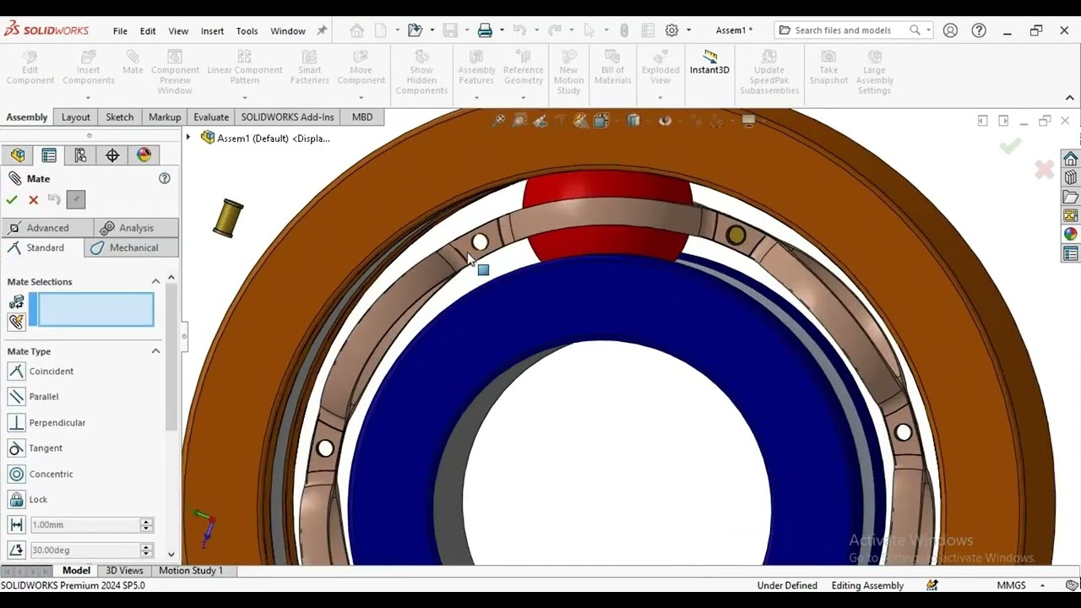
Task: Open the MBD ribbon tab
Action: [x=362, y=117]
